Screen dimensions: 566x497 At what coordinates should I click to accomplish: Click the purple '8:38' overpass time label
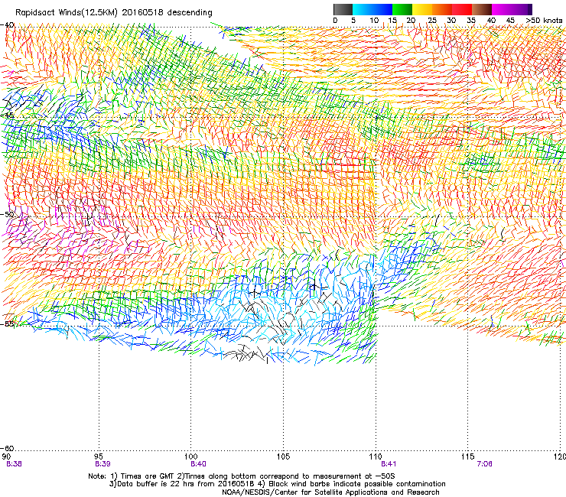click(x=14, y=464)
